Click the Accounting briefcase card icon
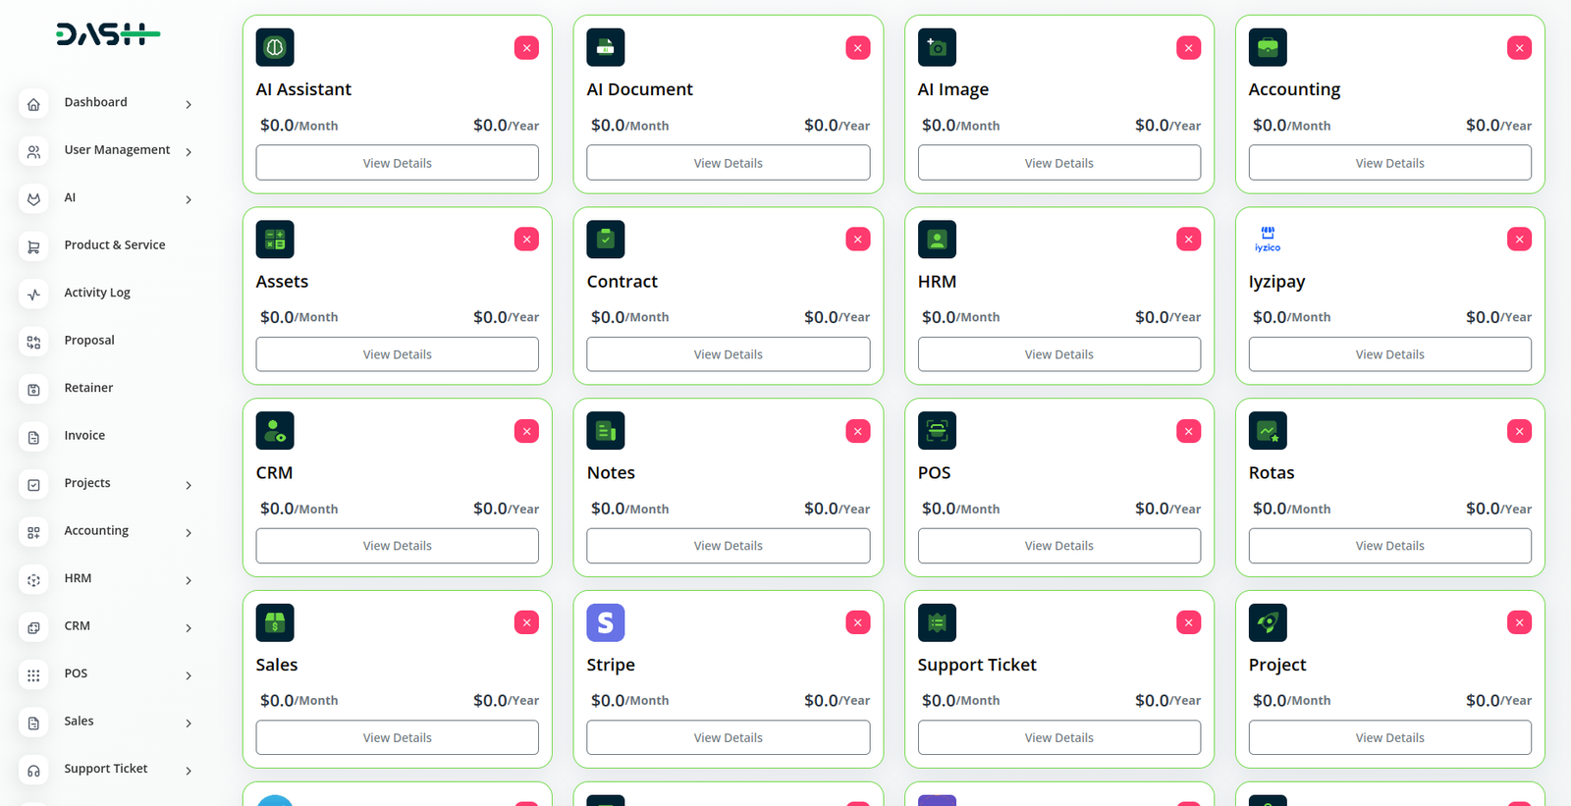This screenshot has width=1571, height=806. click(x=1268, y=47)
